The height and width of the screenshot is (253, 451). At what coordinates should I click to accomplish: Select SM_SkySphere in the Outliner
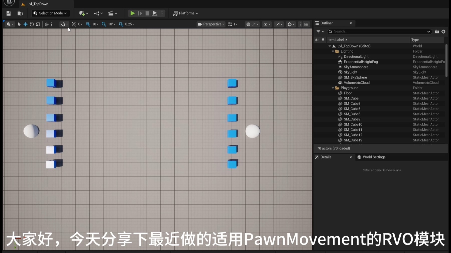[x=379, y=77]
